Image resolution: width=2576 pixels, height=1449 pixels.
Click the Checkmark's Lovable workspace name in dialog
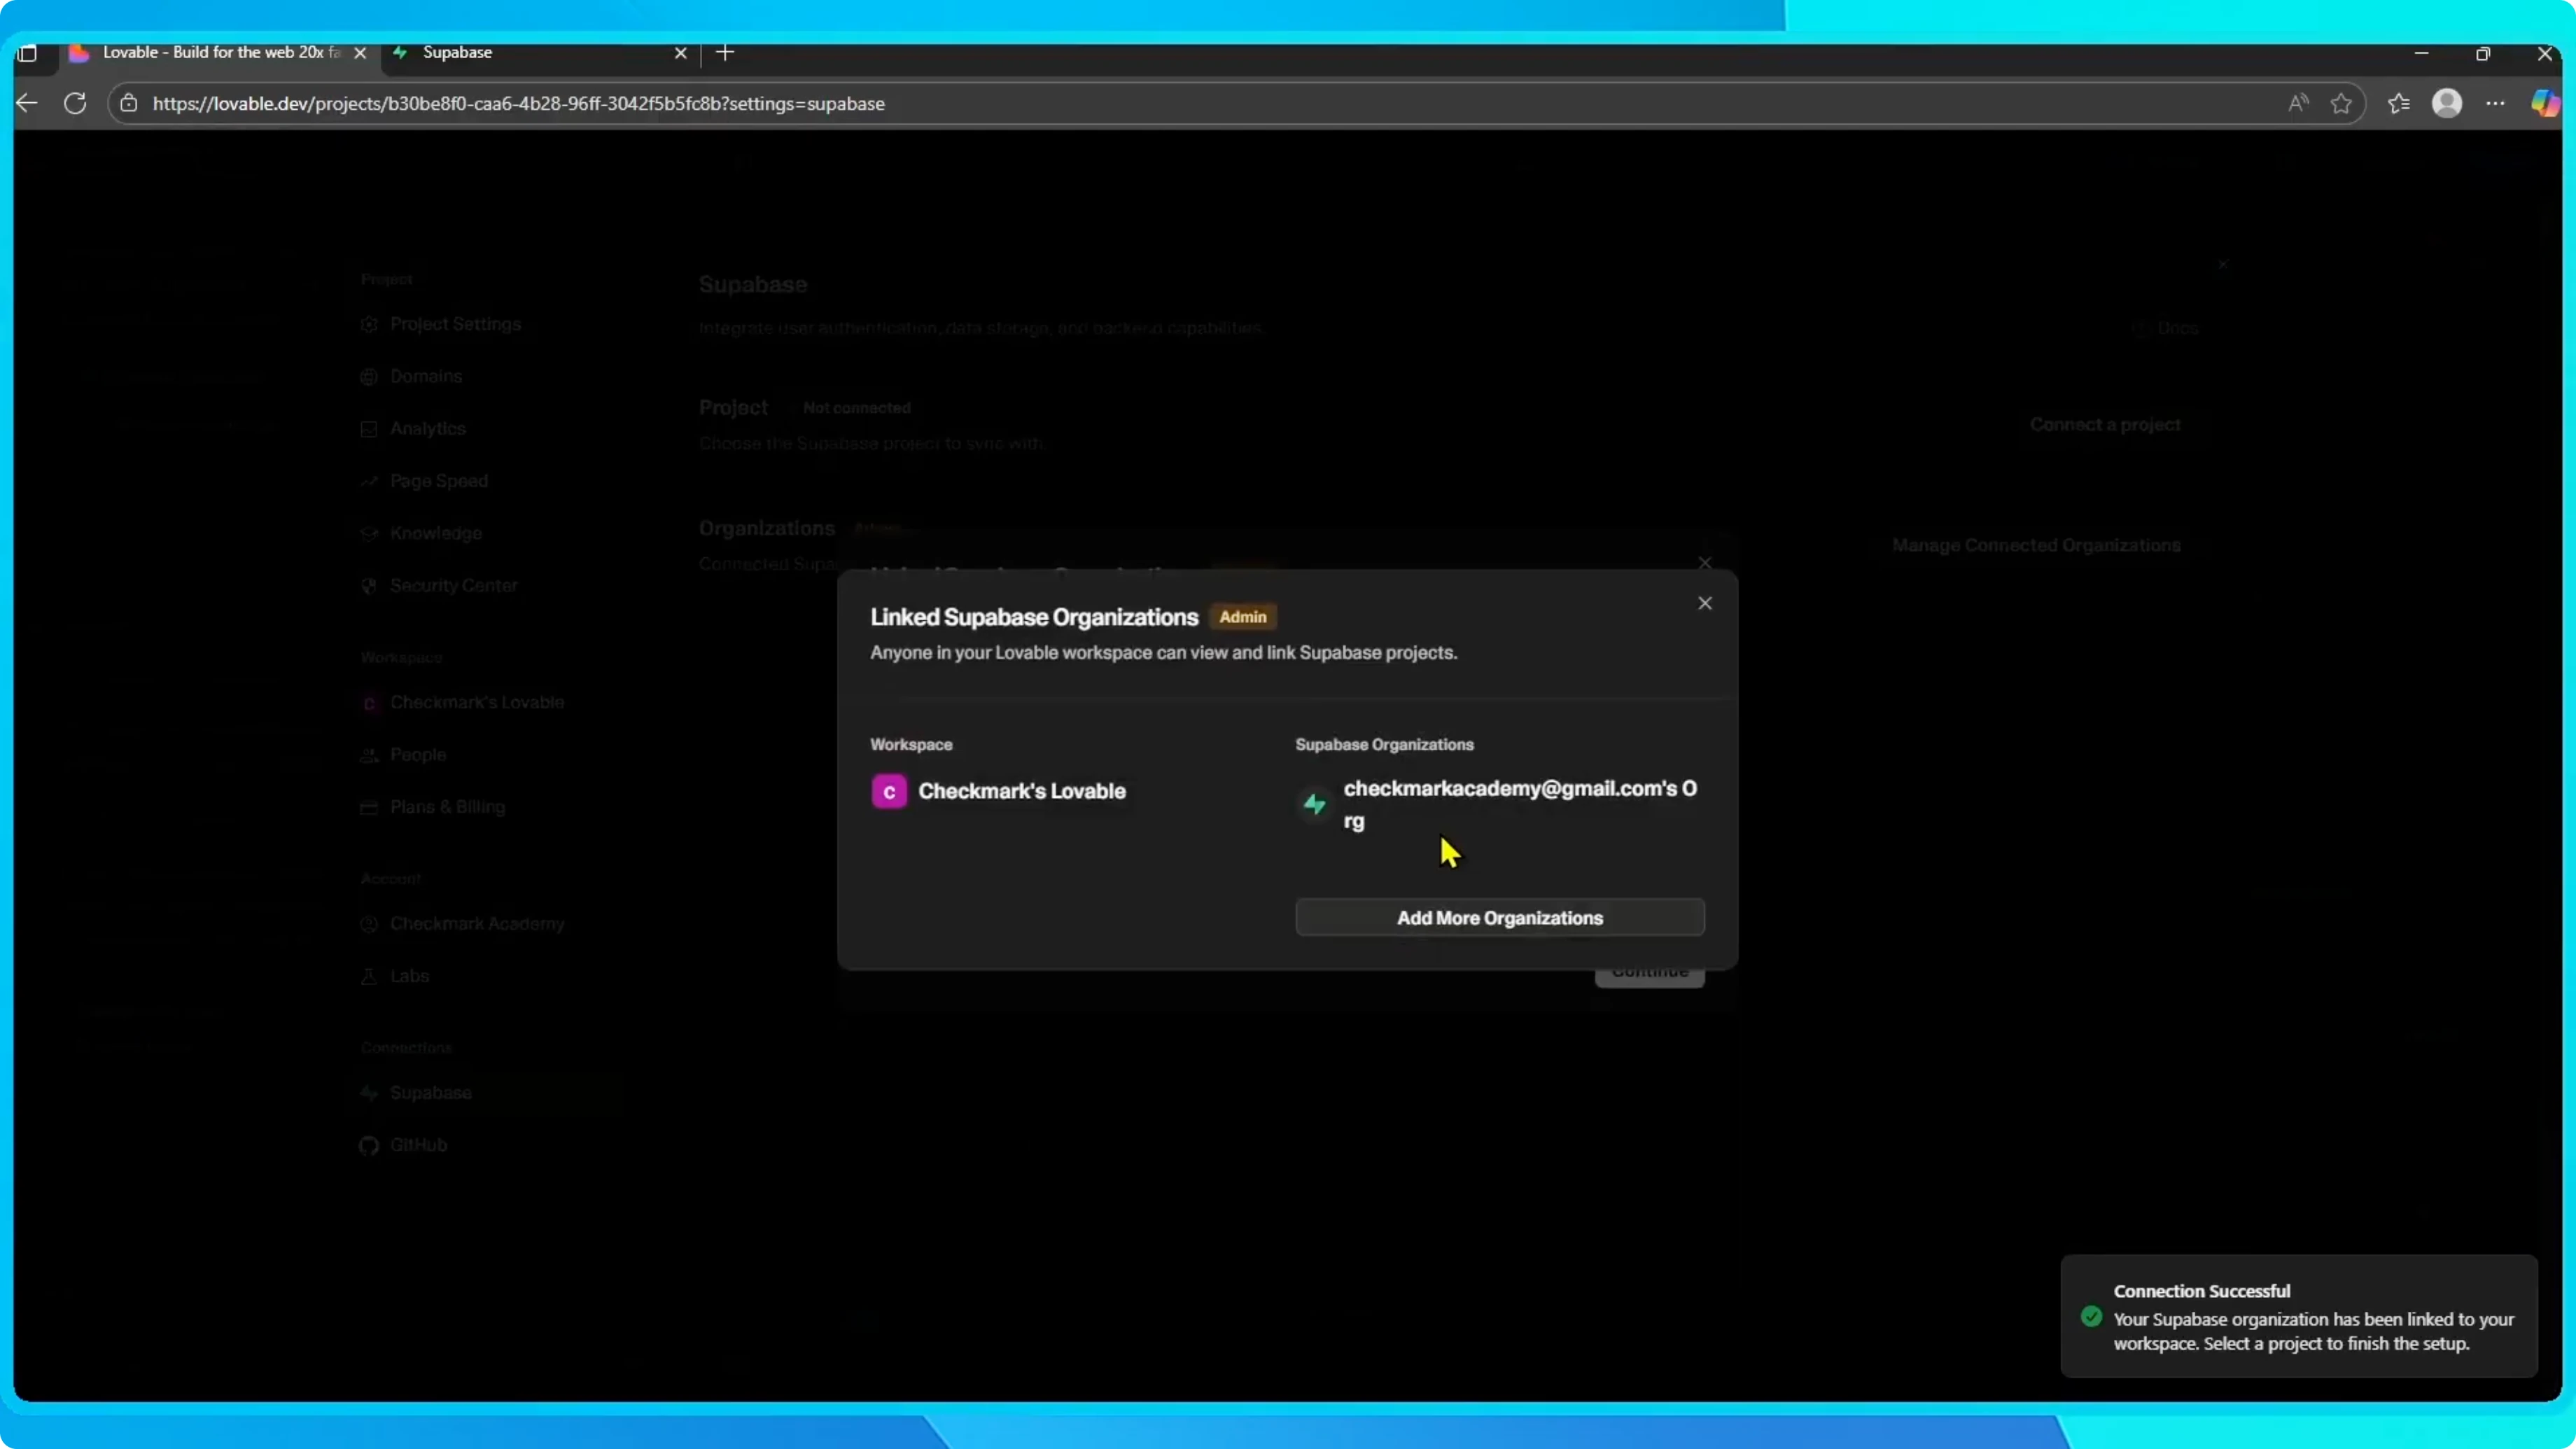[x=1022, y=791]
